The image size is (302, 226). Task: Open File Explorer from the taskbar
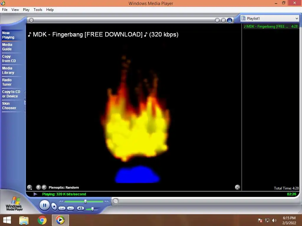[x=24, y=220]
